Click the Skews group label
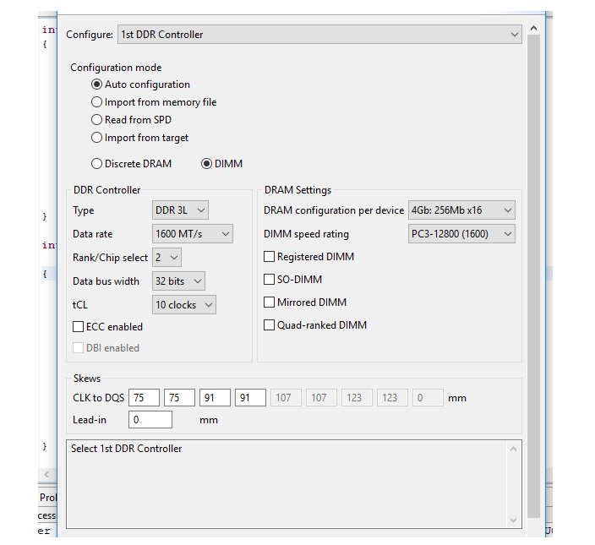 pyautogui.click(x=87, y=379)
